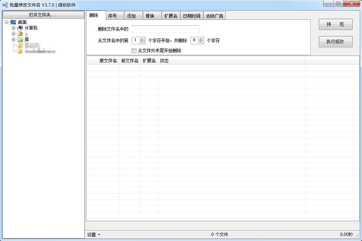Expand the 库 tree node

tap(13, 39)
